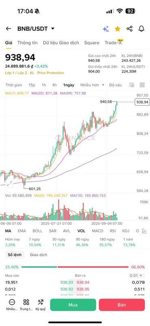The width and height of the screenshot is (150, 326).
Task: Tap the share icon
Action: (x=129, y=29)
